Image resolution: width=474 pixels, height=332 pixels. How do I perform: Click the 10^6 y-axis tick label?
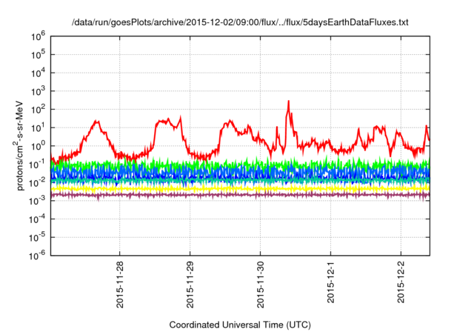click(38, 36)
